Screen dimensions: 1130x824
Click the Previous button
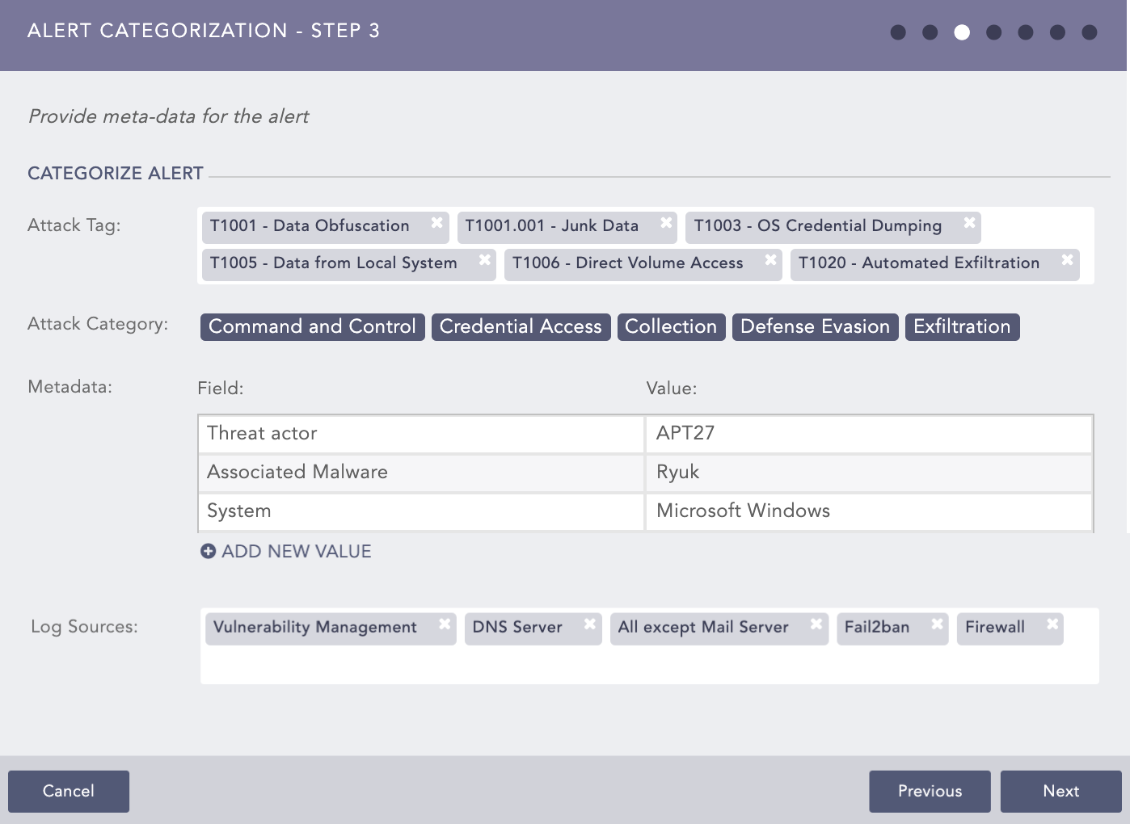[x=930, y=791]
